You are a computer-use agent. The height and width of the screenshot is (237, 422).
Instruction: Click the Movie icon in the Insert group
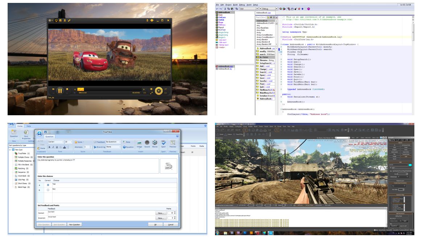(x=155, y=144)
